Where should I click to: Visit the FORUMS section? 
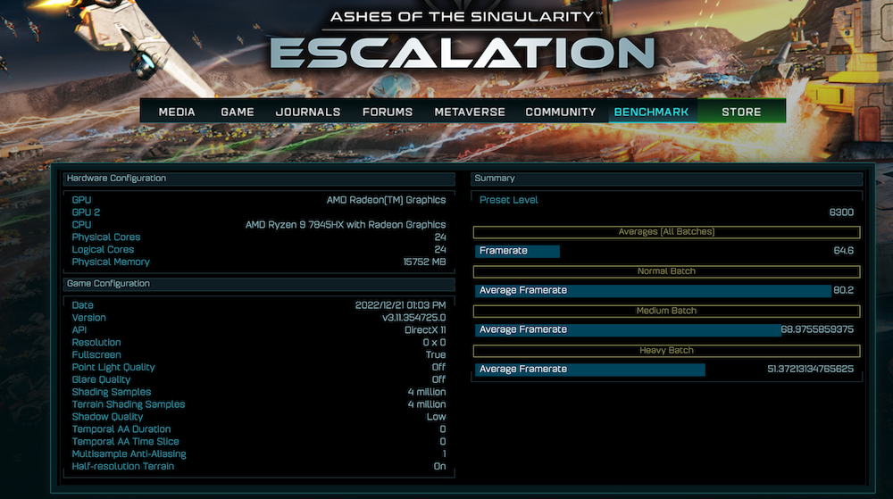pyautogui.click(x=388, y=112)
